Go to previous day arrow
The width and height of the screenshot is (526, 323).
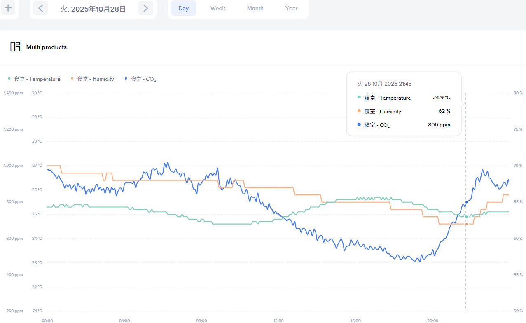point(40,8)
